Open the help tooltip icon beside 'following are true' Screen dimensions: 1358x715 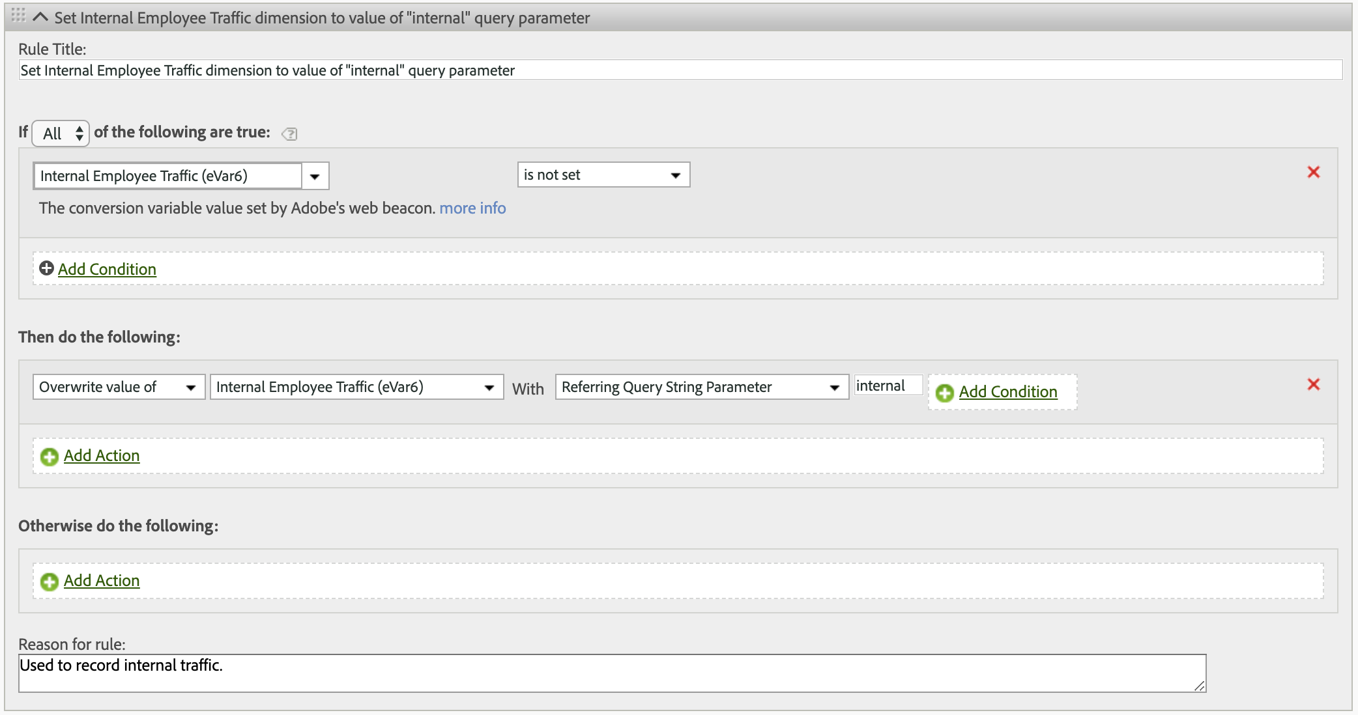(289, 133)
